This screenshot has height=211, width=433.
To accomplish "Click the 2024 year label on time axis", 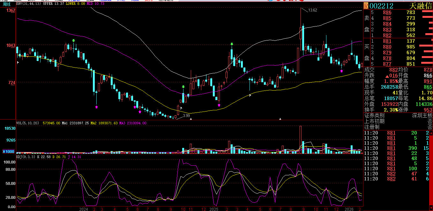I will point(83,209).
